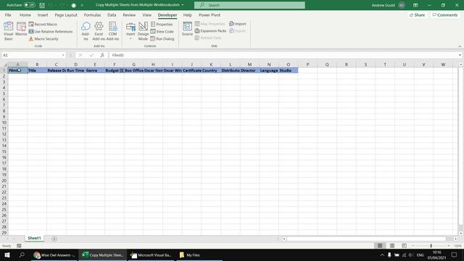Click Run Dialog
The image size is (464, 261).
(162, 38)
